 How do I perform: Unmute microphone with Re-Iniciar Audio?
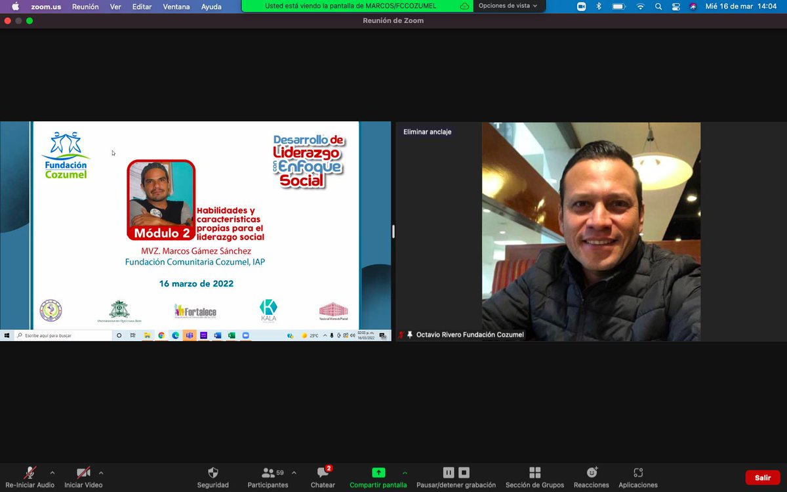point(30,477)
